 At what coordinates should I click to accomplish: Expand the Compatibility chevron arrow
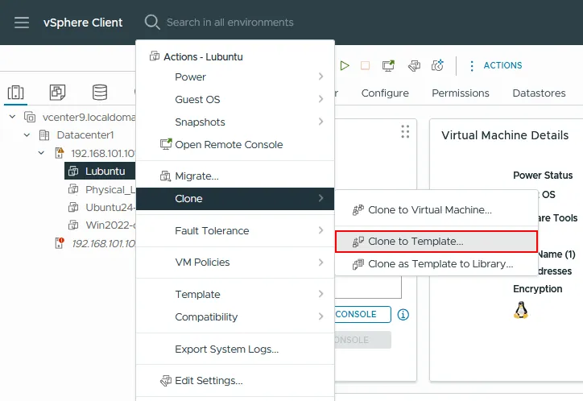point(320,316)
